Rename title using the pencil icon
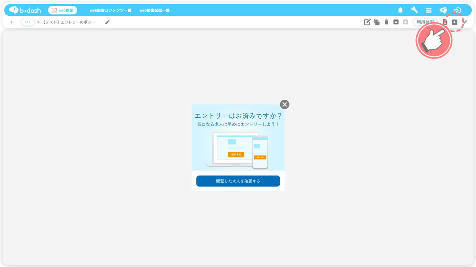Viewport: 476px width, 267px height. [x=107, y=22]
